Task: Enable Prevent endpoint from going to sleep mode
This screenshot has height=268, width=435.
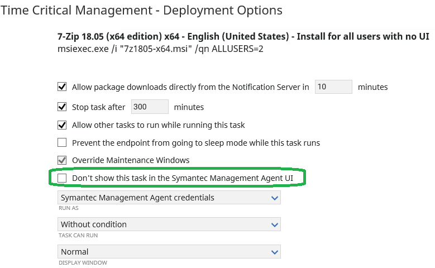Action: (62, 143)
